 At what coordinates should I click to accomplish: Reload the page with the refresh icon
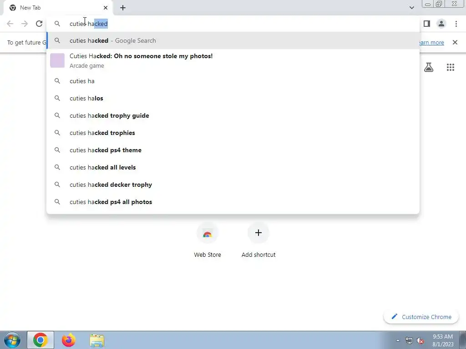click(x=39, y=24)
